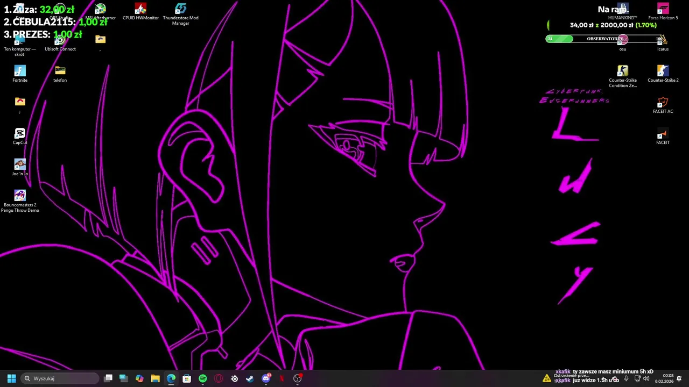The image size is (689, 387).
Task: Open the Windows Start menu
Action: [11, 378]
